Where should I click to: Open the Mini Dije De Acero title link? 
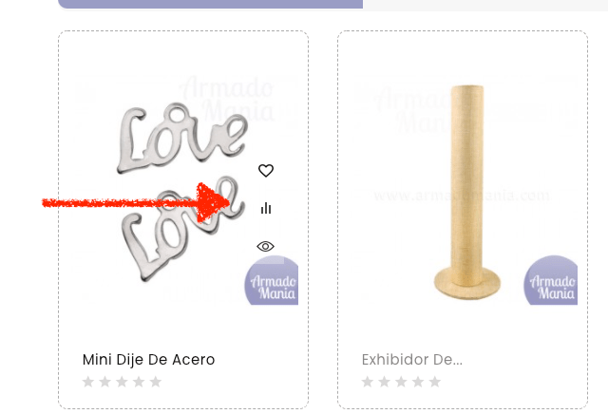pyautogui.click(x=148, y=360)
